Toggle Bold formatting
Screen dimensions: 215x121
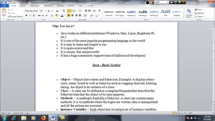pos(26,15)
